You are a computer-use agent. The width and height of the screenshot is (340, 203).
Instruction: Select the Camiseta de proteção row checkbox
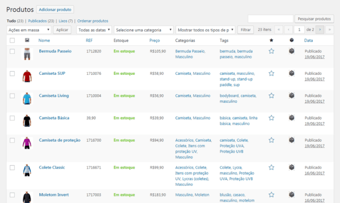[x=12, y=141]
